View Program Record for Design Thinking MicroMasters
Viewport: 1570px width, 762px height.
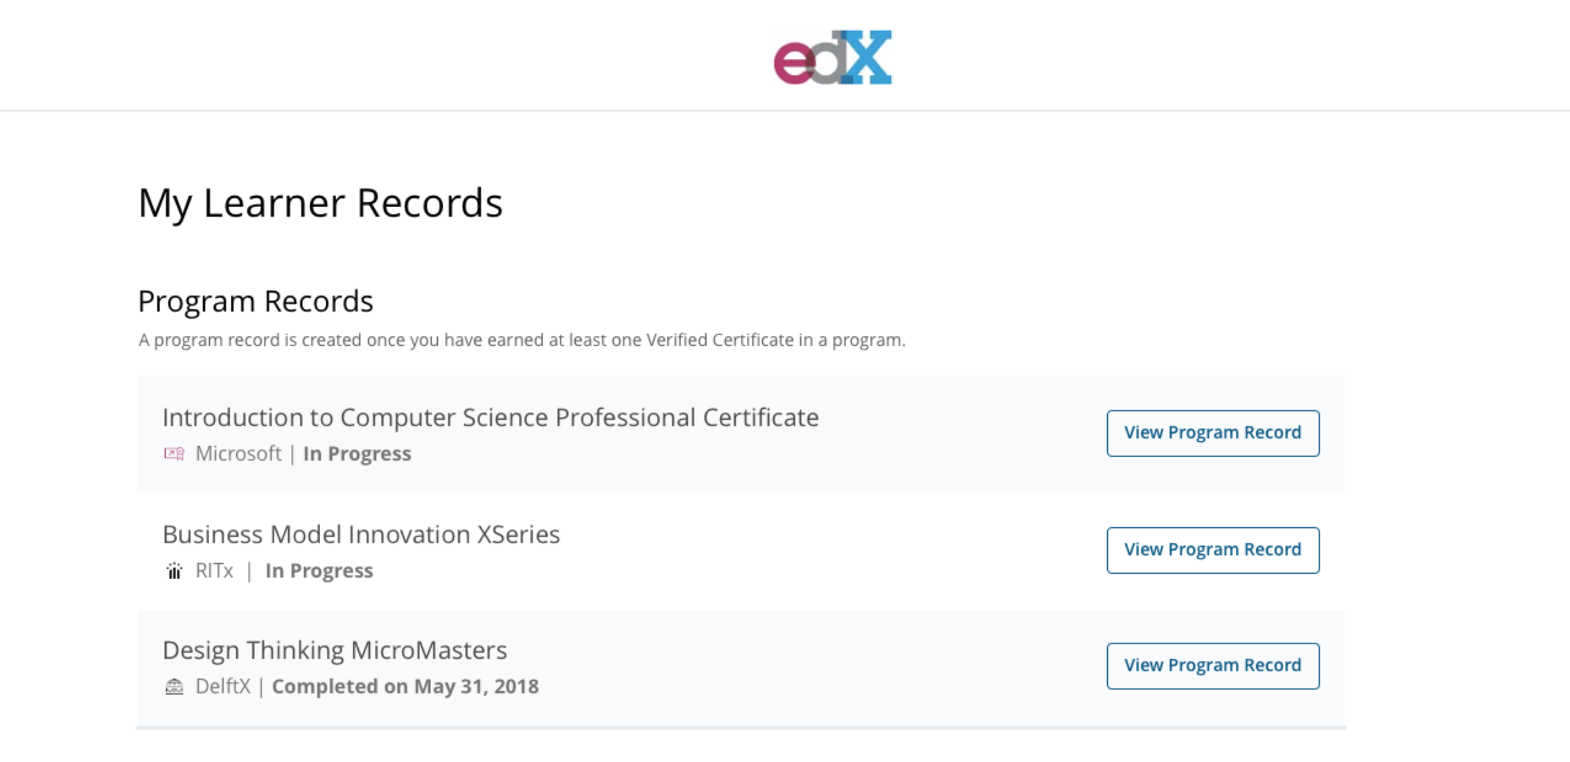click(x=1212, y=666)
